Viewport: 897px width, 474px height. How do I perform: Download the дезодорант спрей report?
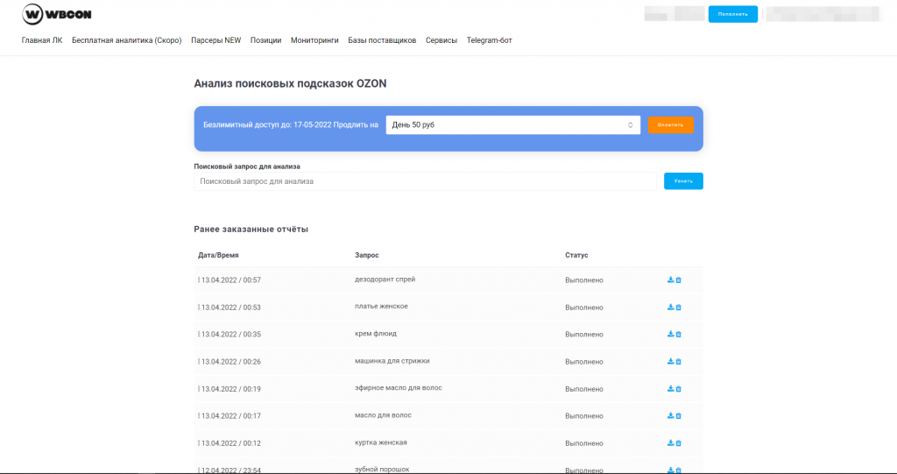(670, 280)
